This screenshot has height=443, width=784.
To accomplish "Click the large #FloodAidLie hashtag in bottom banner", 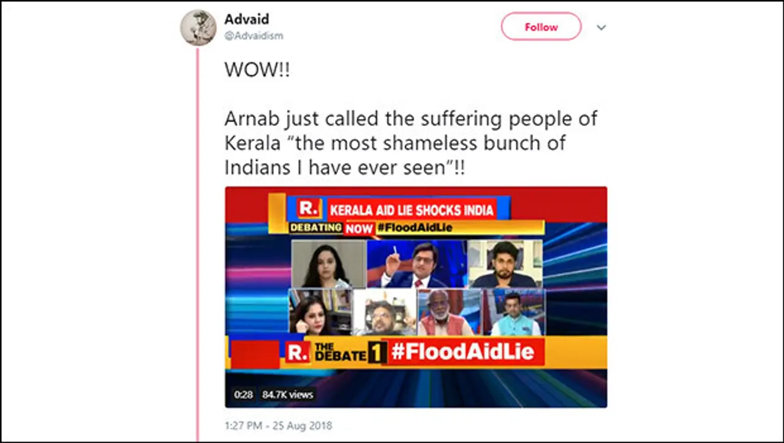I will point(462,352).
